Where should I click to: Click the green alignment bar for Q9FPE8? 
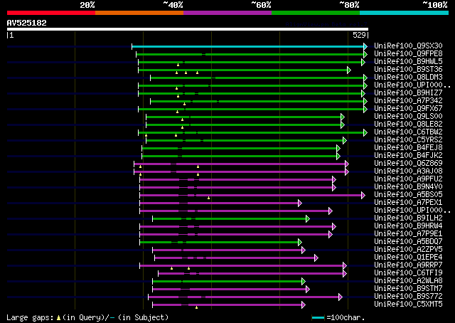[252, 54]
